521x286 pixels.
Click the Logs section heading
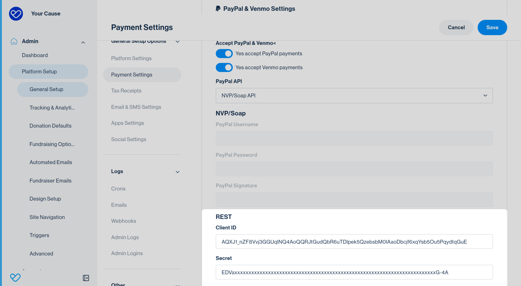[x=117, y=171]
